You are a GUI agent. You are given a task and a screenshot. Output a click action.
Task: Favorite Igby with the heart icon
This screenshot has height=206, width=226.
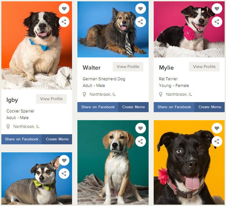[64, 8]
